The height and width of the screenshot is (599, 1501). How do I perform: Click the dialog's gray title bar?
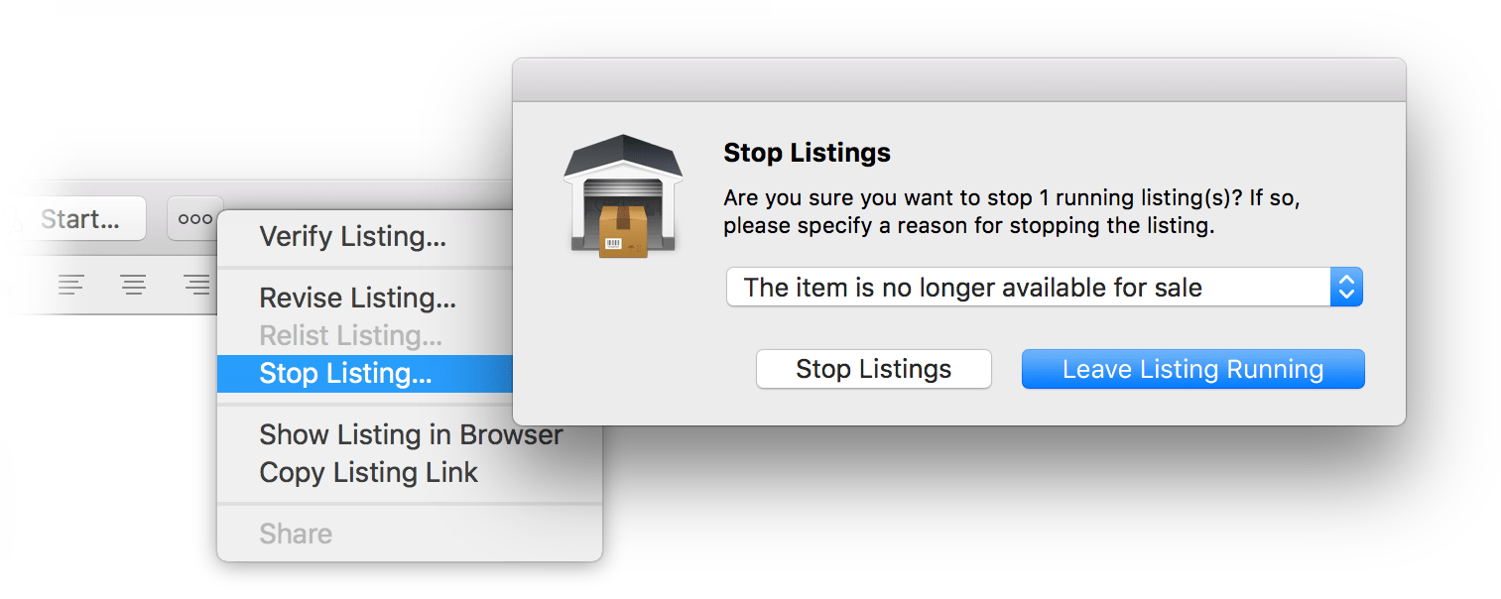click(959, 80)
